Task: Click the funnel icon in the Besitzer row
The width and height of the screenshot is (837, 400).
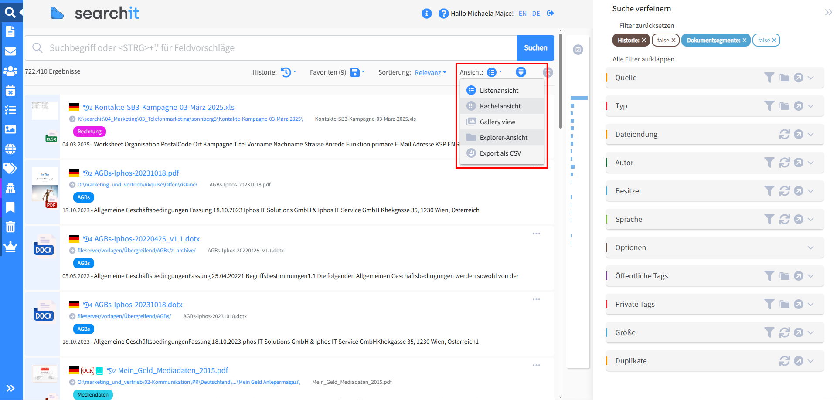Action: pos(769,191)
